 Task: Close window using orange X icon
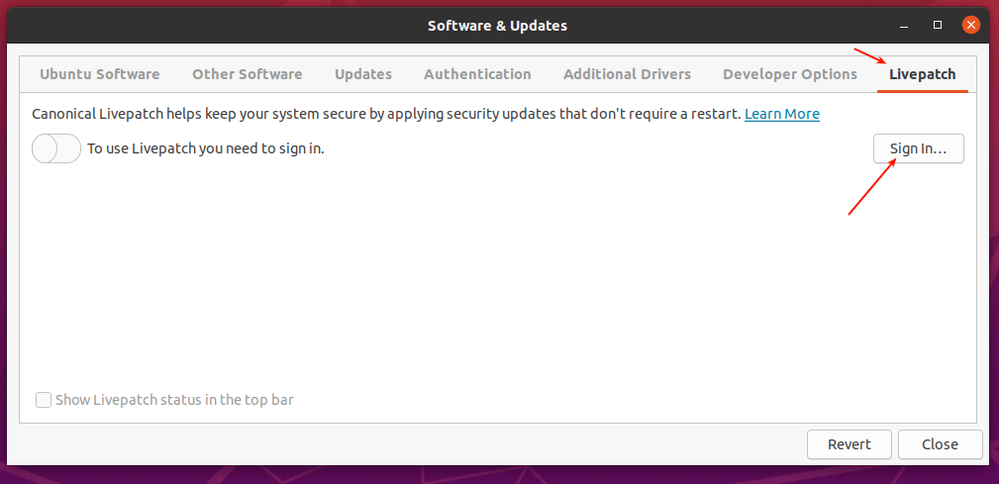coord(971,25)
